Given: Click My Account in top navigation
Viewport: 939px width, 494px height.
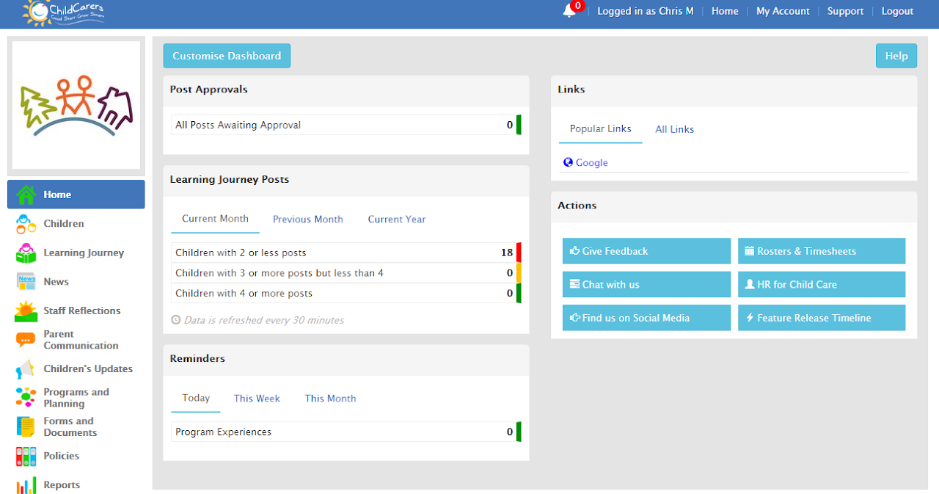Looking at the screenshot, I should click(783, 11).
